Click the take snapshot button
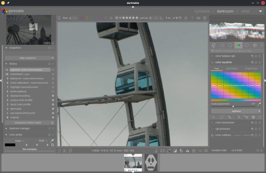Image resolution: width=266 pixels, height=173 pixels. point(28,58)
